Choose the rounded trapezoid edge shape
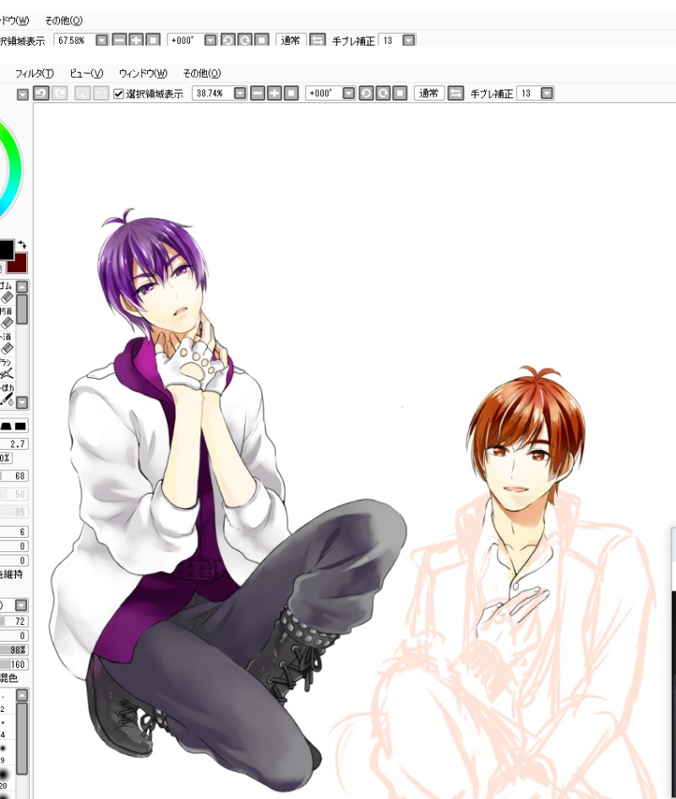Screen dimensions: 676x799 point(7,425)
